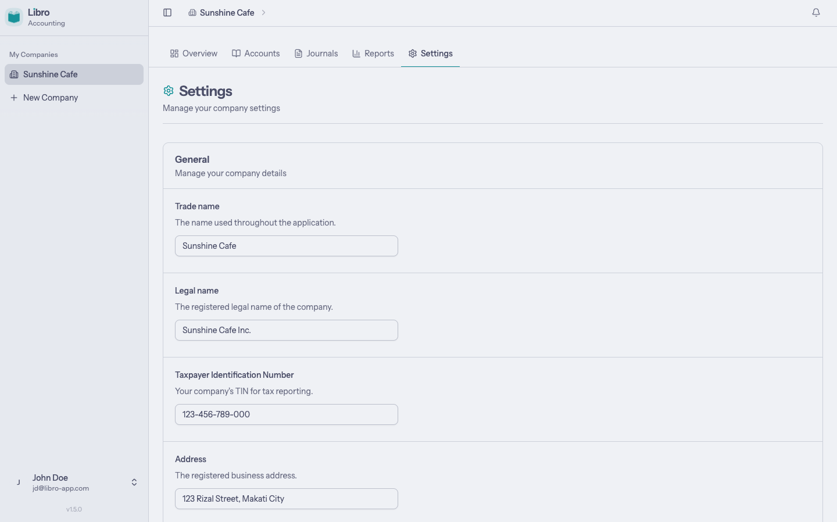The image size is (837, 522).
Task: Expand the John Doe account menu
Action: (x=134, y=482)
